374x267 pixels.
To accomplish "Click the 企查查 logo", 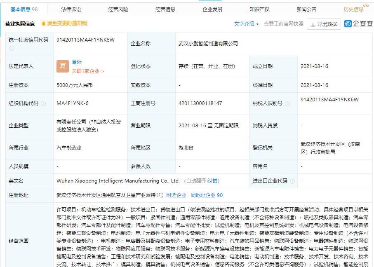I will 358,23.
